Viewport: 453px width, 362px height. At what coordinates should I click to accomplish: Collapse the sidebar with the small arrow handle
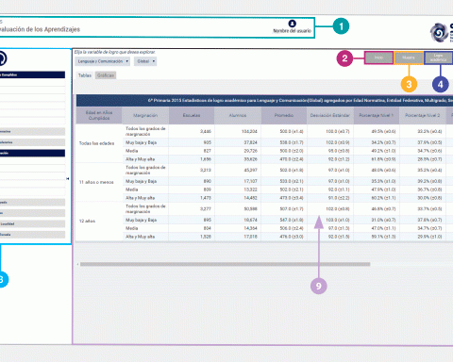[x=68, y=179]
